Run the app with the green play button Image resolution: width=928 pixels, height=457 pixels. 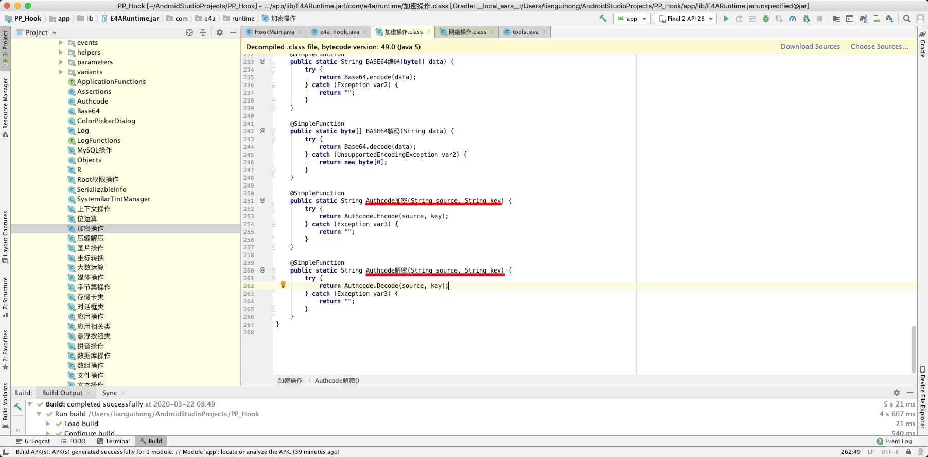pos(726,19)
